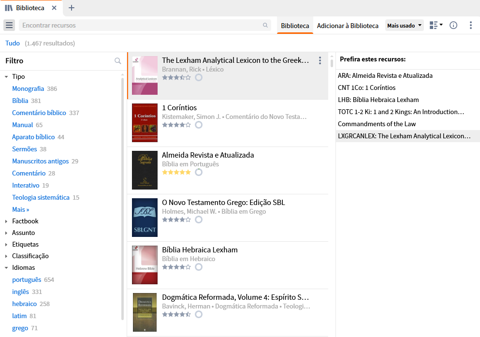Open Dogmática Reformada cover thumbnail
Viewport: 480px width, 337px height.
[145, 312]
